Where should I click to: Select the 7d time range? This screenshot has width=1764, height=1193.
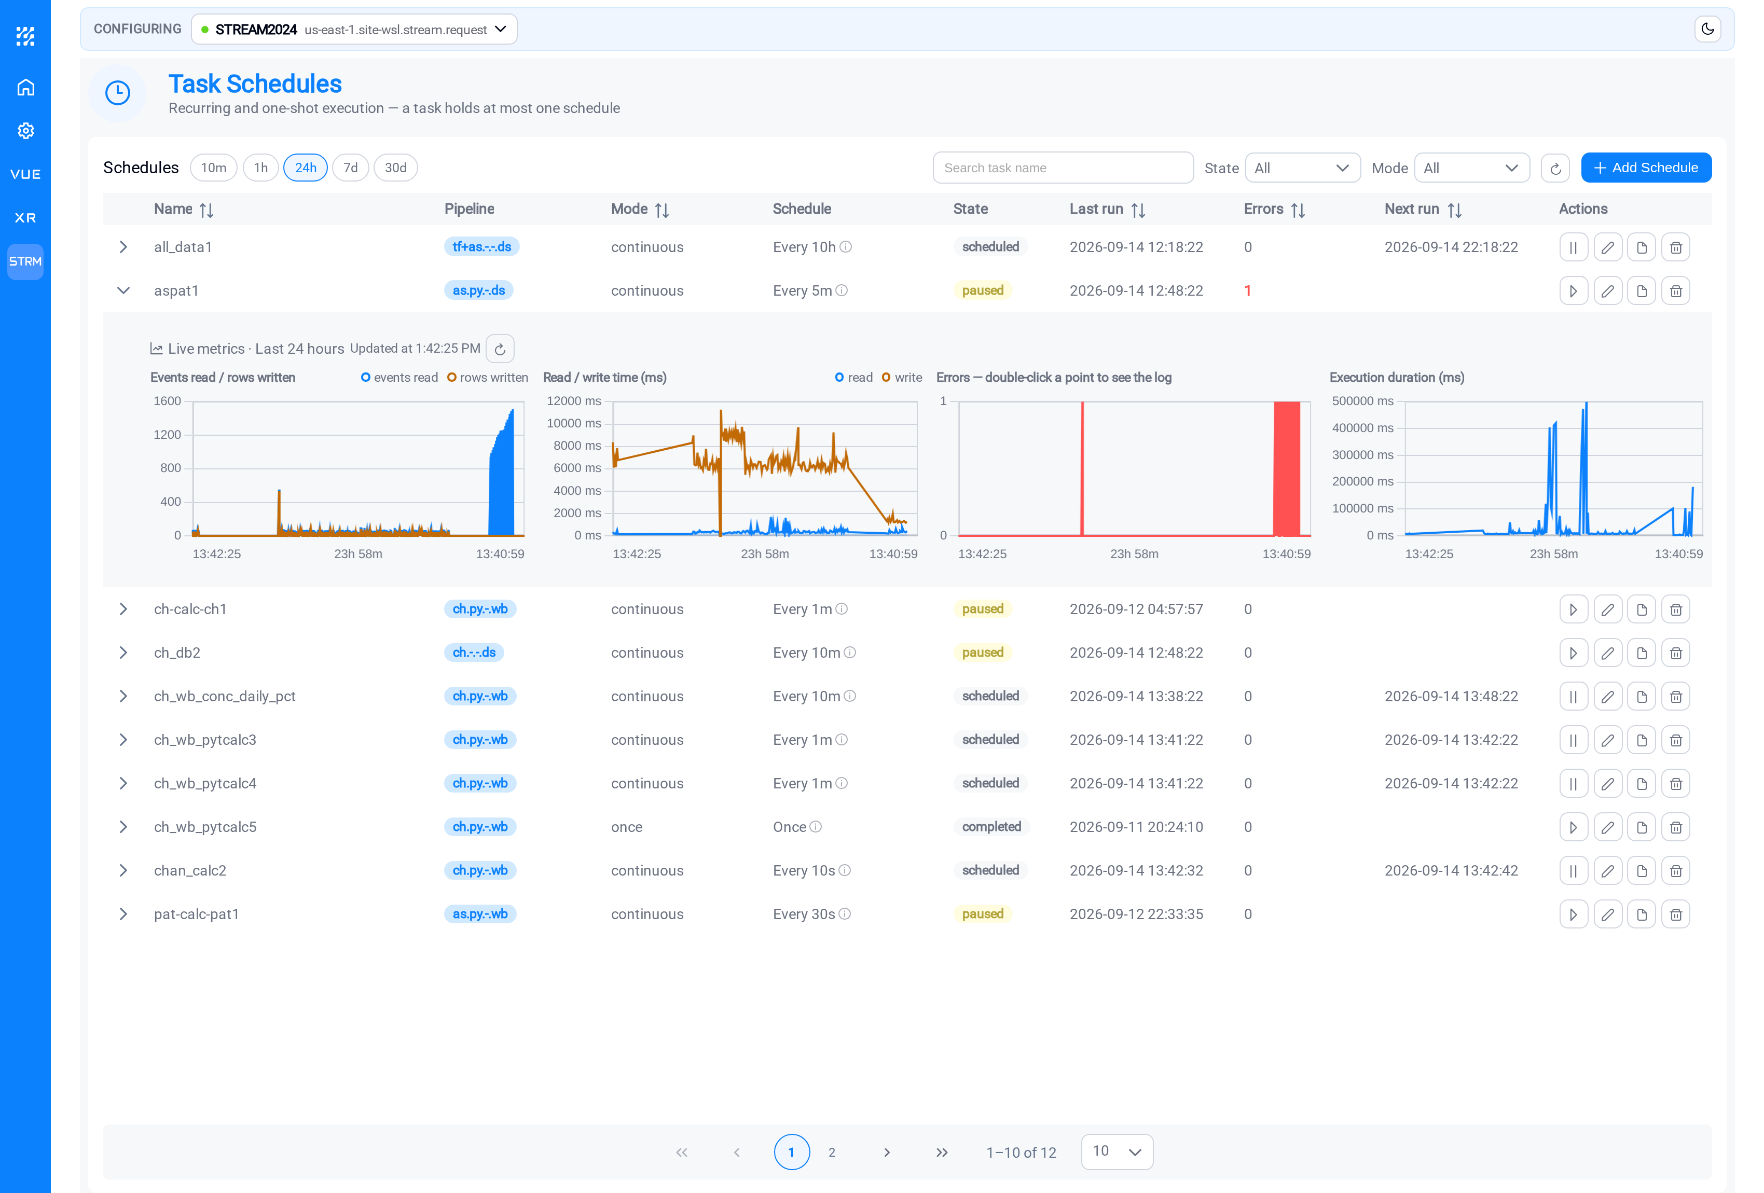coord(350,168)
